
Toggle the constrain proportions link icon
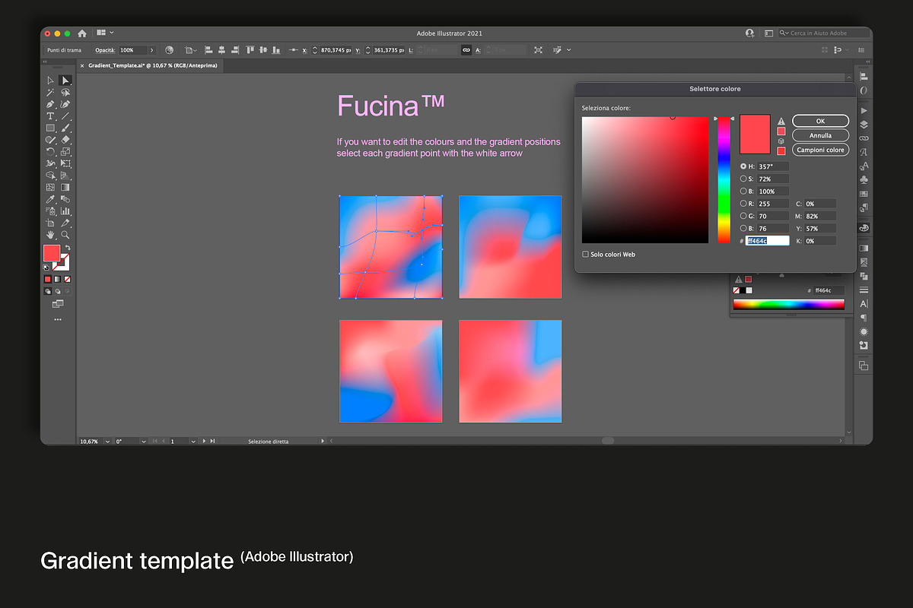[466, 49]
